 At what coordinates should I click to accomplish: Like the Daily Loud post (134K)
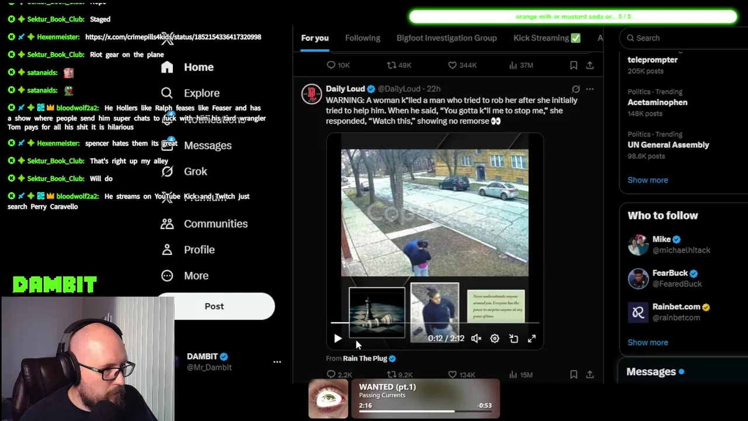pyautogui.click(x=462, y=375)
